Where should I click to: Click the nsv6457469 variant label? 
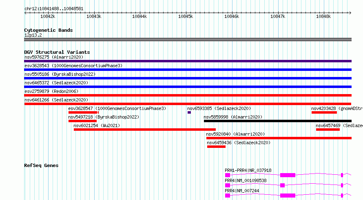pyautogui.click(x=339, y=125)
